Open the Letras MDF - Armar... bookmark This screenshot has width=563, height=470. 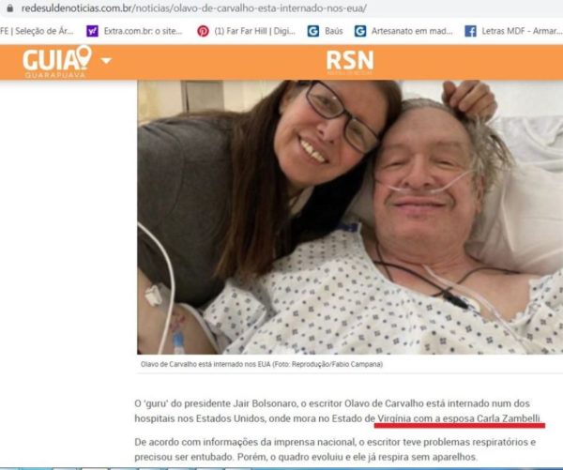522,31
